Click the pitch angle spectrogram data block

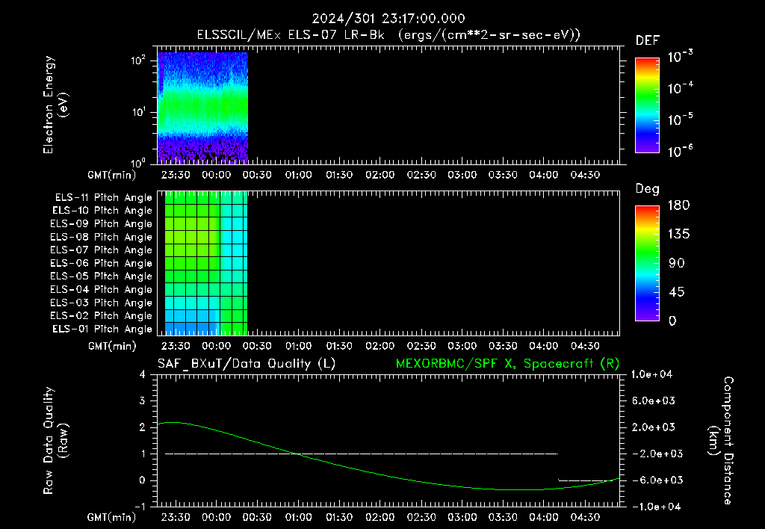pyautogui.click(x=206, y=263)
